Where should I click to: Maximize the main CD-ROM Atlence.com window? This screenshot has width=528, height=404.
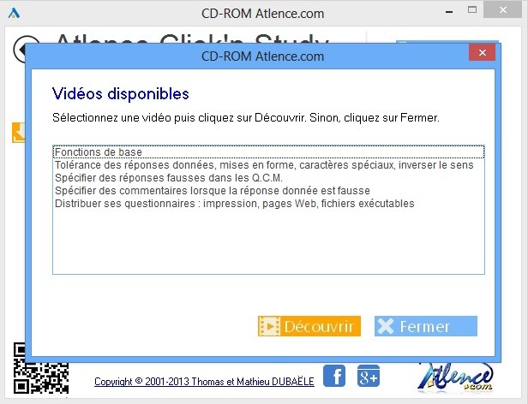472,9
